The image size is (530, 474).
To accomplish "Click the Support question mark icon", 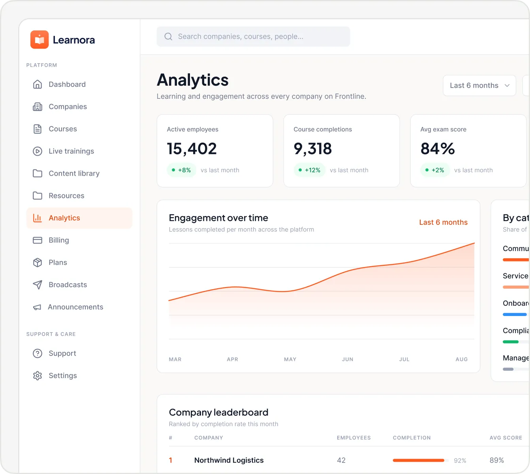I will tap(38, 354).
